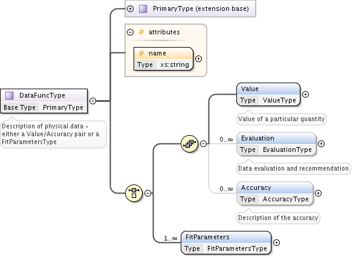Expand the Value element
Viewport: 356px width, 258px height.
click(x=306, y=94)
